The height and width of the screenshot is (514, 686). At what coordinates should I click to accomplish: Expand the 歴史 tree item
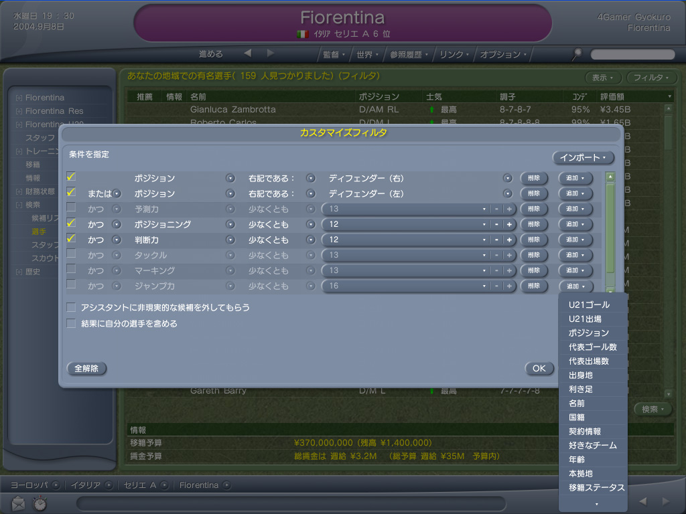pyautogui.click(x=19, y=272)
